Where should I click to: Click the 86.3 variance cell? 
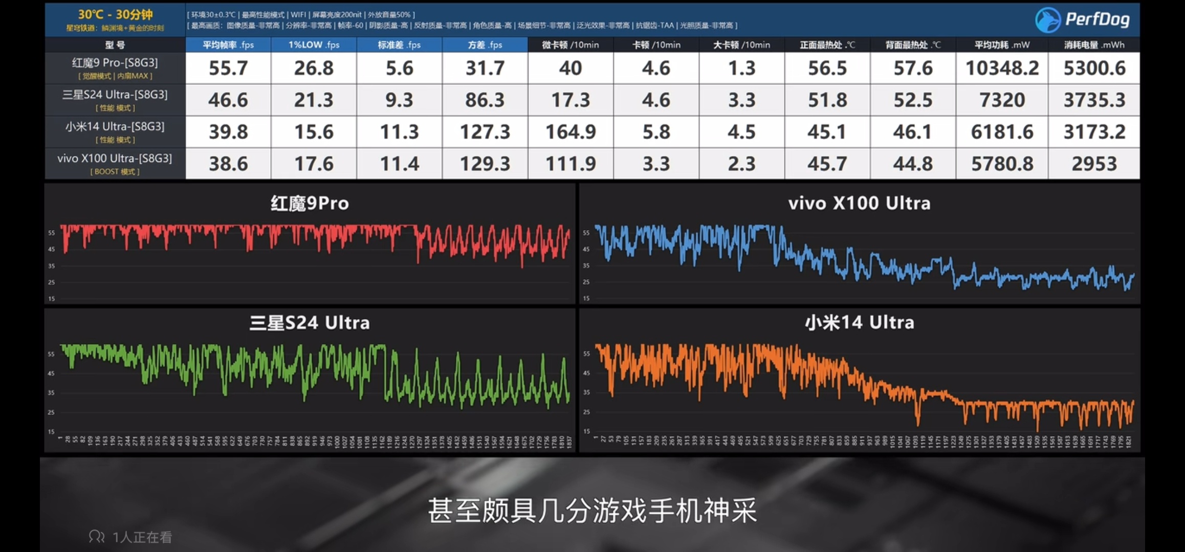pyautogui.click(x=485, y=100)
